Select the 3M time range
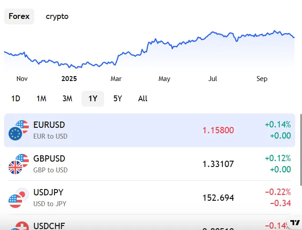The height and width of the screenshot is (230, 302). pyautogui.click(x=67, y=99)
